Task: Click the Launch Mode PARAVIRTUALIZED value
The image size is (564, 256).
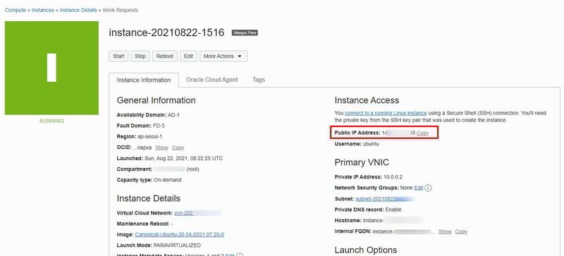Action: tap(177, 245)
